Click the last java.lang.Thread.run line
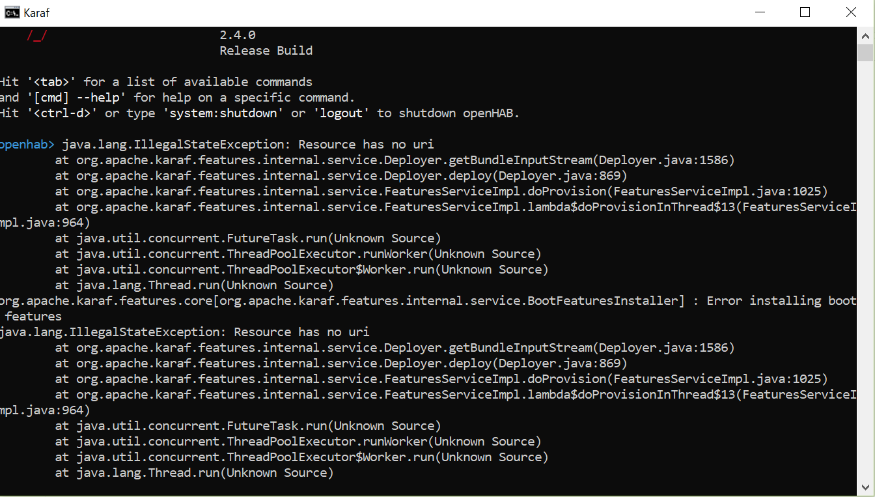Viewport: 875px width, 497px height. [194, 473]
